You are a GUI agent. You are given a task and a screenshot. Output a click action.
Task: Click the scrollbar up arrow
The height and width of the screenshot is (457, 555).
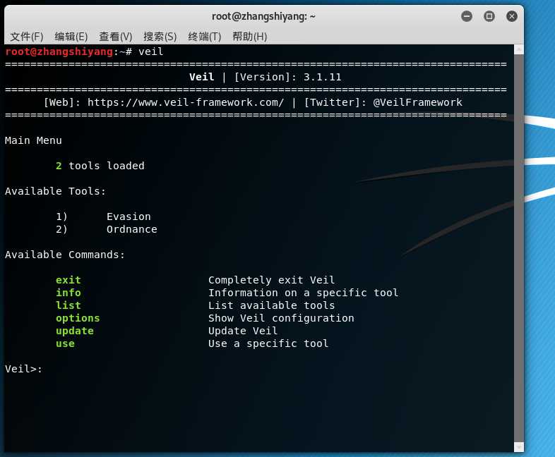[x=519, y=49]
